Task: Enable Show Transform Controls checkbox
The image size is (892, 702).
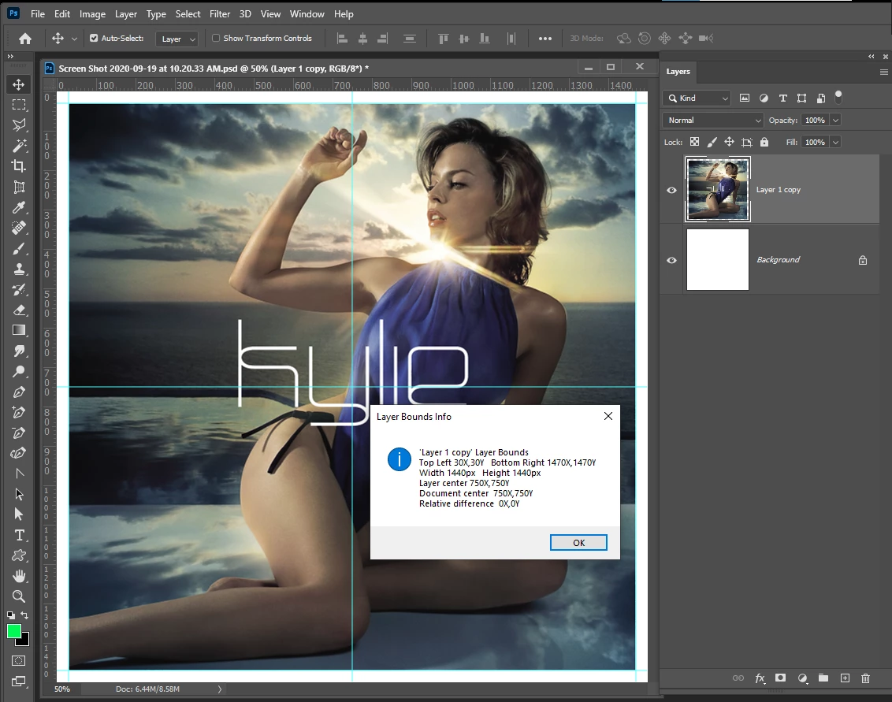Action: tap(216, 38)
